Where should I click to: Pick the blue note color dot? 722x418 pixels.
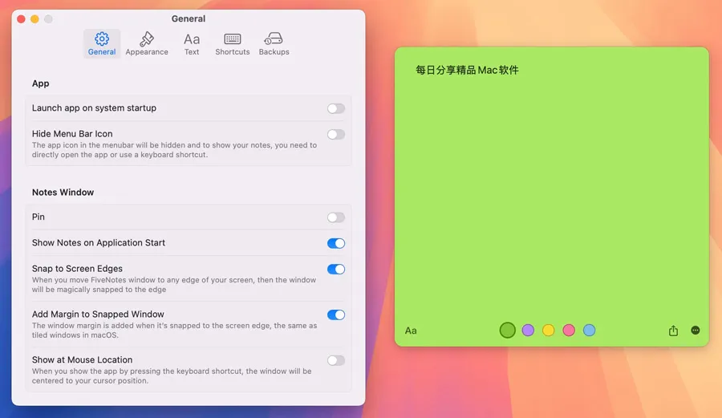coord(590,330)
